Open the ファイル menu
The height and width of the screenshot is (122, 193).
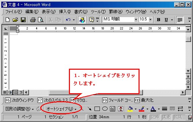click(x=14, y=12)
